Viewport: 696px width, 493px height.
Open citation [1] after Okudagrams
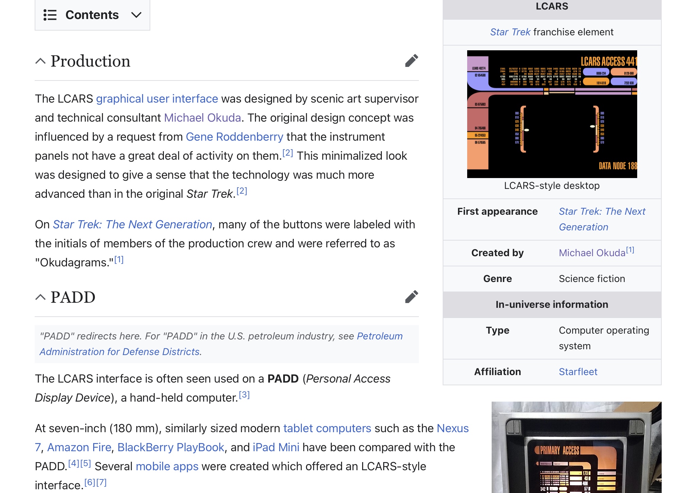click(x=119, y=260)
